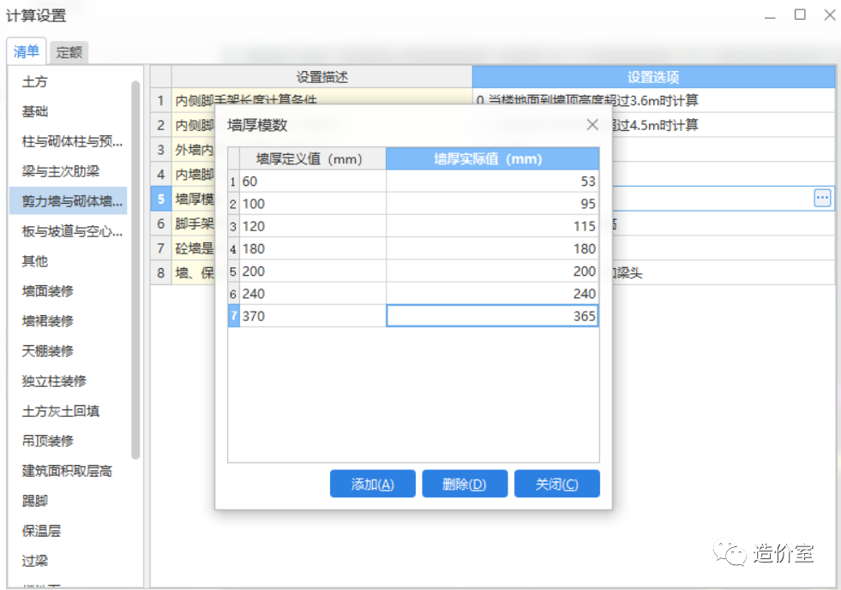Click the 关闭(C) button
Image resolution: width=841 pixels, height=590 pixels.
(x=556, y=483)
